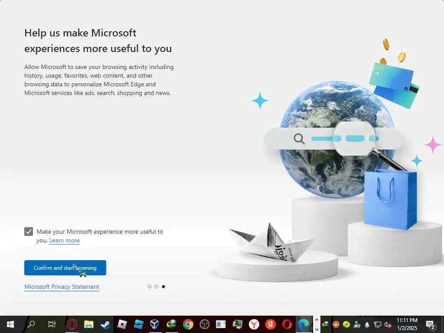The height and width of the screenshot is (333, 444).
Task: Launch Google Chrome from taskbar
Action: [188, 324]
